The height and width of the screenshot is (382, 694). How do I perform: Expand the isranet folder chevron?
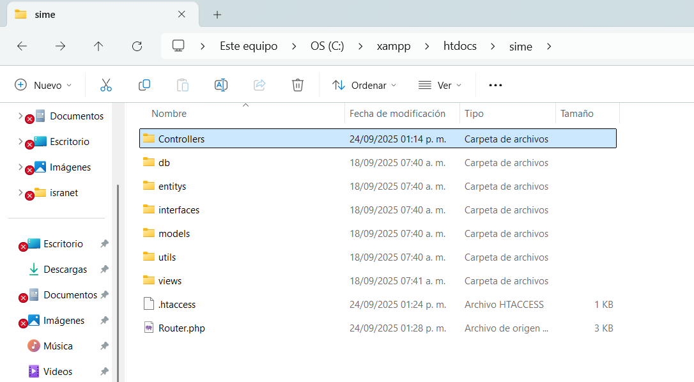tap(20, 193)
